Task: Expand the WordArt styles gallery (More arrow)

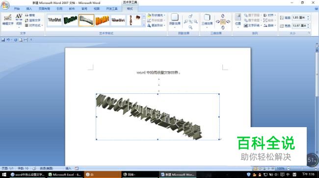Action: click(x=144, y=25)
